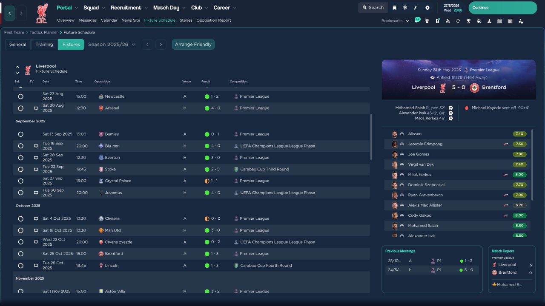The image size is (545, 306).
Task: Open the world globe icon
Action: click(x=405, y=8)
